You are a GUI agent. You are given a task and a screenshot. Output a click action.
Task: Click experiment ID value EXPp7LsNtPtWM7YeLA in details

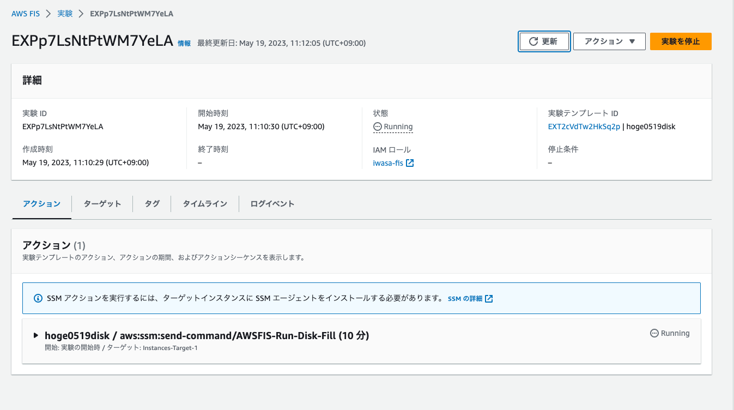[x=63, y=126]
